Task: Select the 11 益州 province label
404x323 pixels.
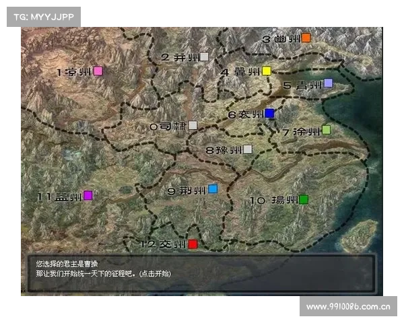Action: (x=60, y=197)
